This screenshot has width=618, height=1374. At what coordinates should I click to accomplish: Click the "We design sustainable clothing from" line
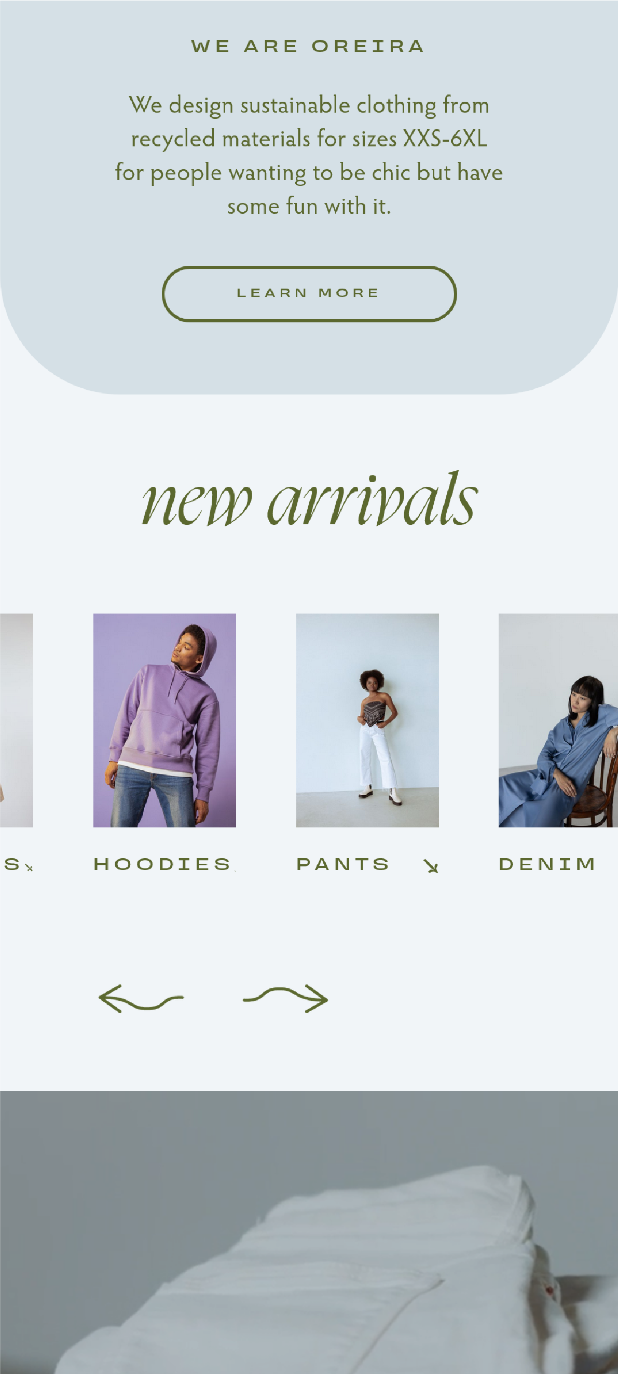point(309,105)
